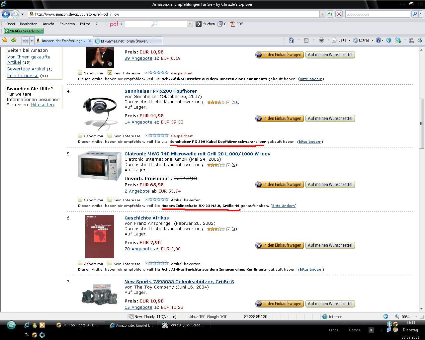Open Kein Interesse sidebar link
The image size is (425, 340).
click(x=23, y=75)
